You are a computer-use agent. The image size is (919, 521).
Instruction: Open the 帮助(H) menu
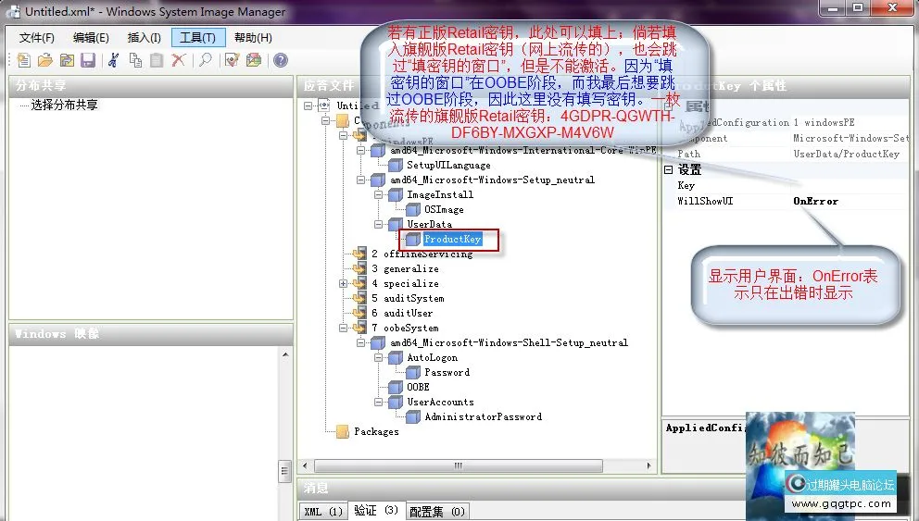(253, 37)
